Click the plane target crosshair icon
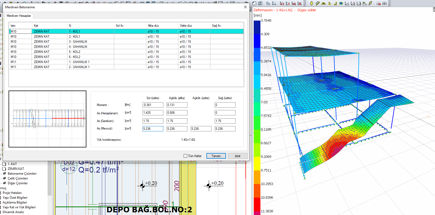The image size is (435, 215). click(300, 3)
